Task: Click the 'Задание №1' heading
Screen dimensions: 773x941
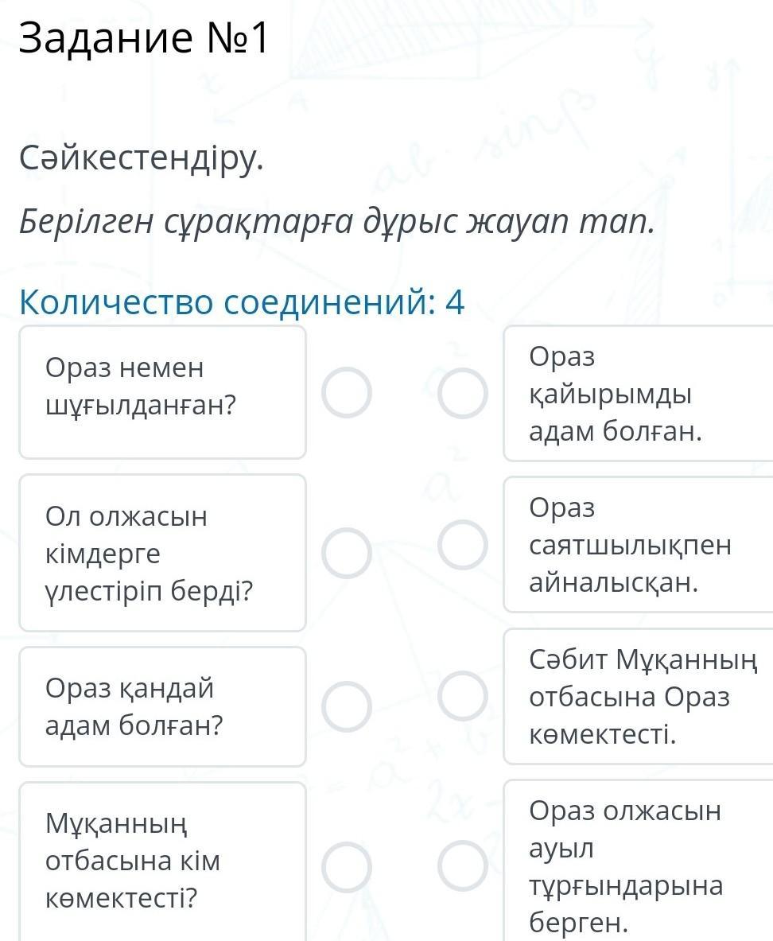Action: [x=144, y=38]
